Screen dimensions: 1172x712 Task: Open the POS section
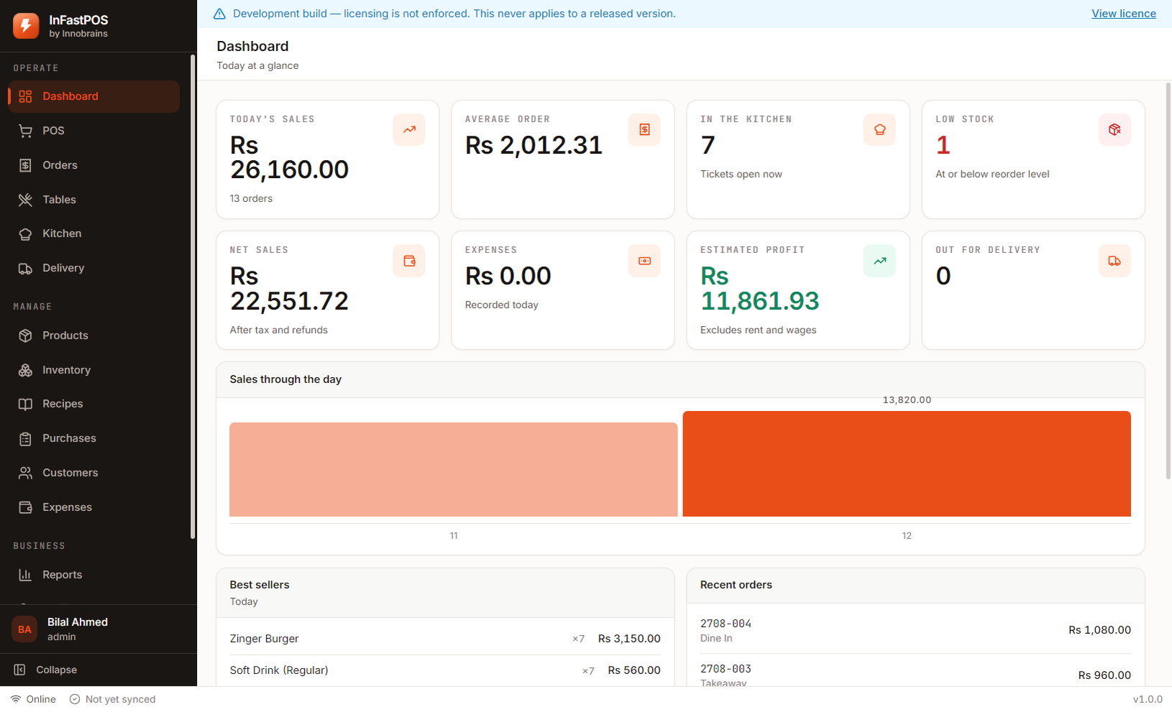coord(94,131)
